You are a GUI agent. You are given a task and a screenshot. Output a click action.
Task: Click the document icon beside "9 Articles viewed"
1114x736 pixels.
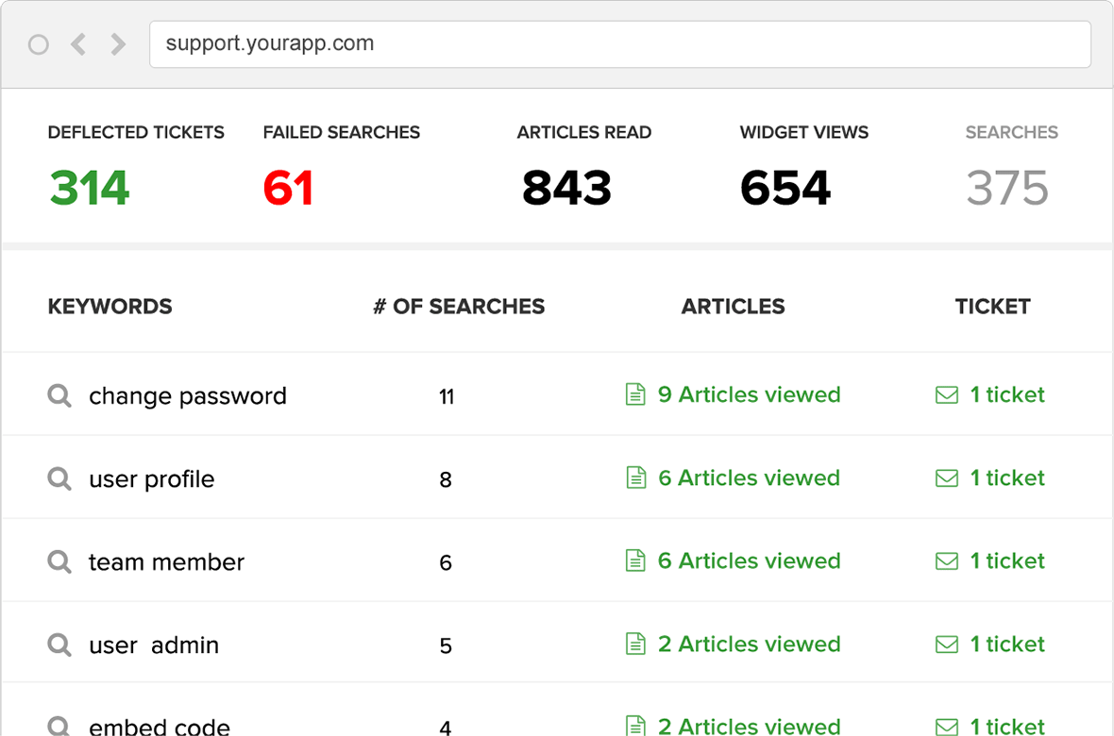(x=637, y=394)
